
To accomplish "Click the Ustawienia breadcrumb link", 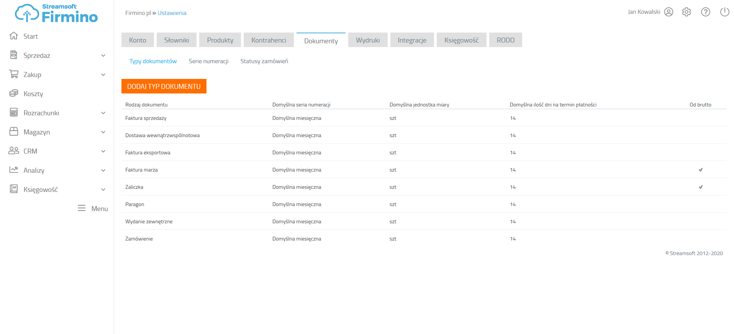I will point(172,13).
